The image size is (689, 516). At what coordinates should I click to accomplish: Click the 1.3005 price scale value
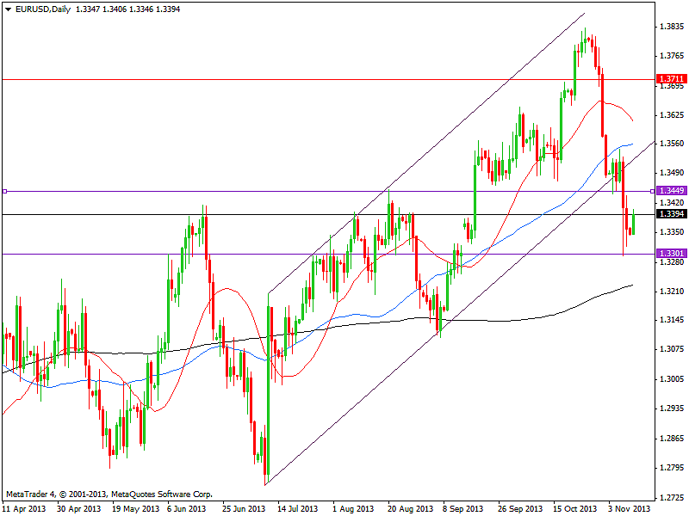click(x=670, y=379)
